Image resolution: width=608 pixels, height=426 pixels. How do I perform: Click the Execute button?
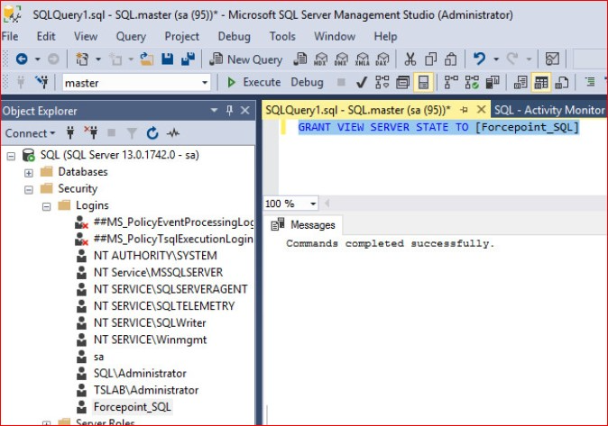pyautogui.click(x=253, y=82)
